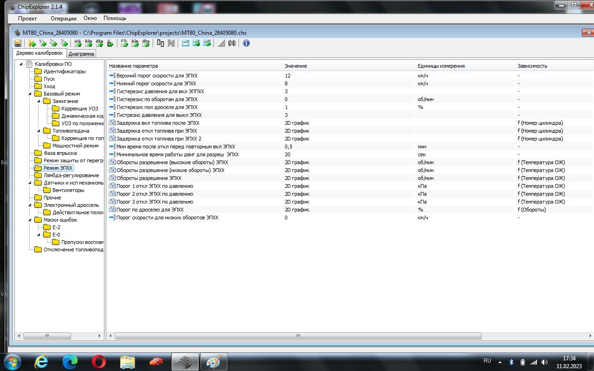
Task: Click the binoculars search toolbar icon
Action: tap(232, 43)
